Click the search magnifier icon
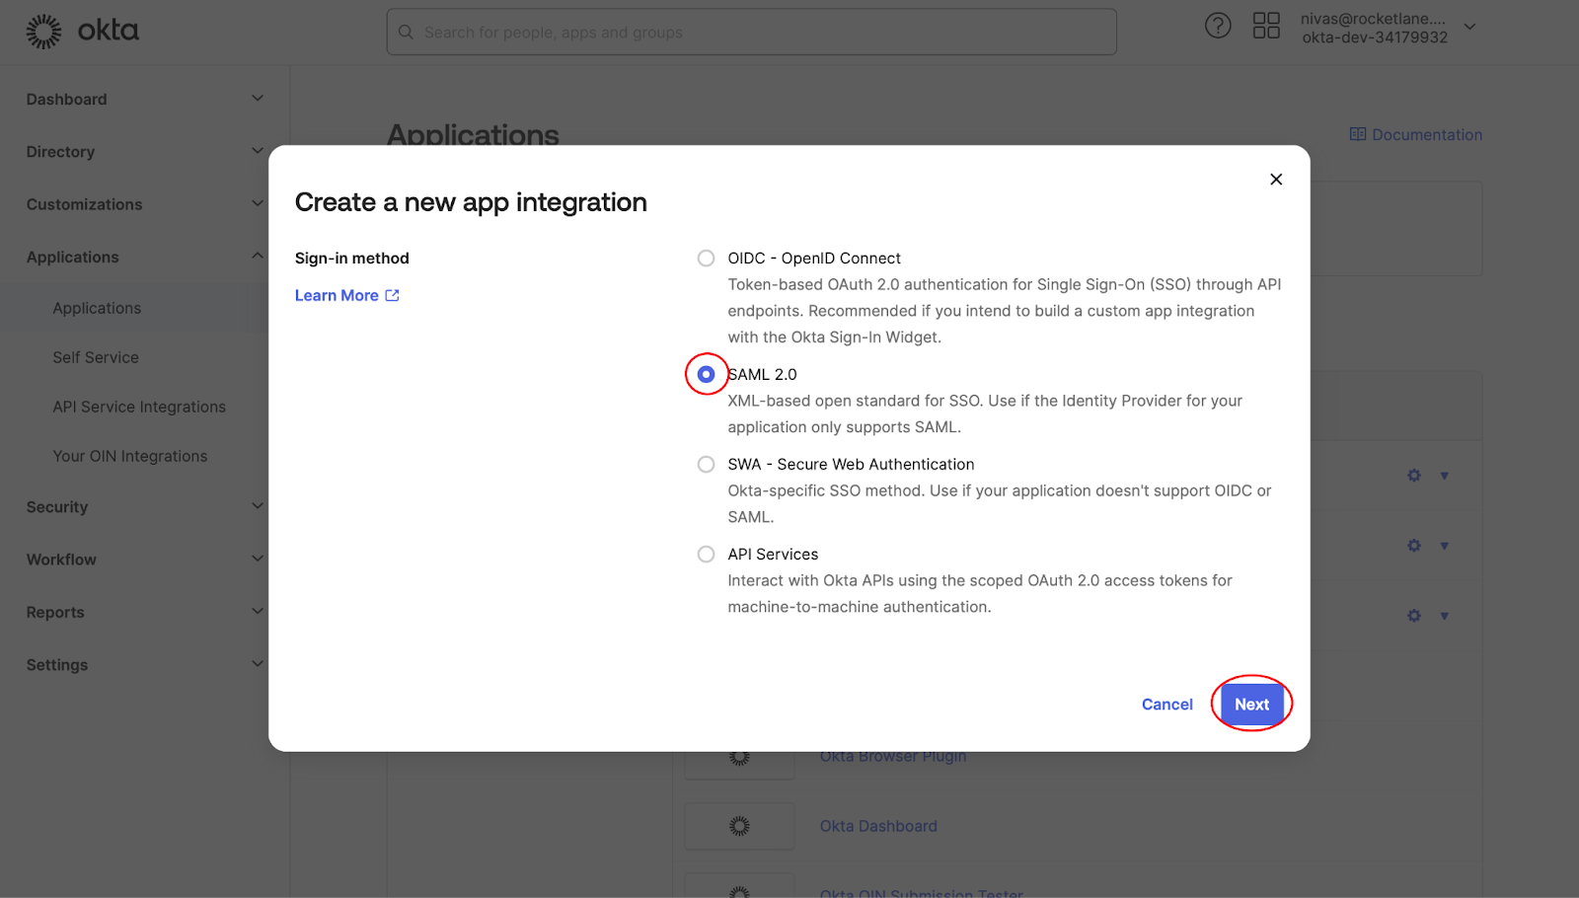The height and width of the screenshot is (898, 1579). (406, 33)
